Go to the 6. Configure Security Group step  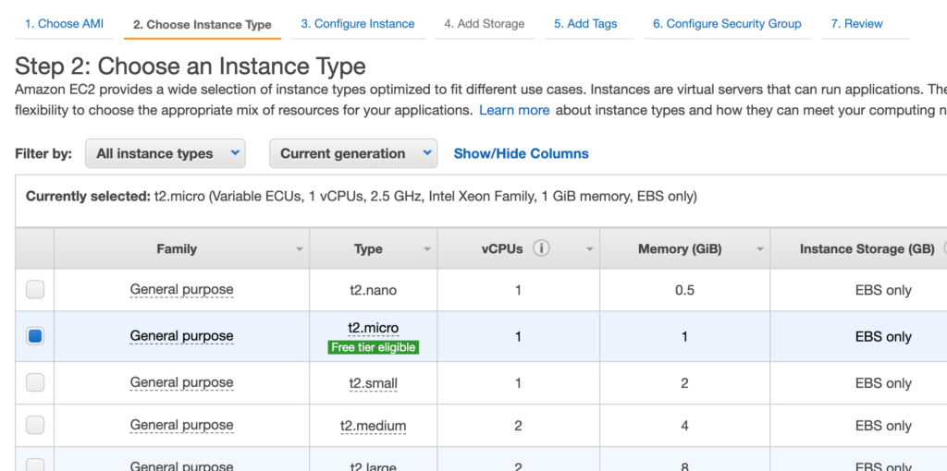point(727,23)
